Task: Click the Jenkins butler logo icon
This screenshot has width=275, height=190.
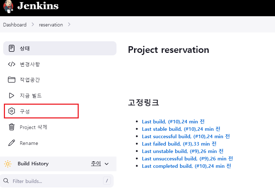Action: tap(8, 6)
